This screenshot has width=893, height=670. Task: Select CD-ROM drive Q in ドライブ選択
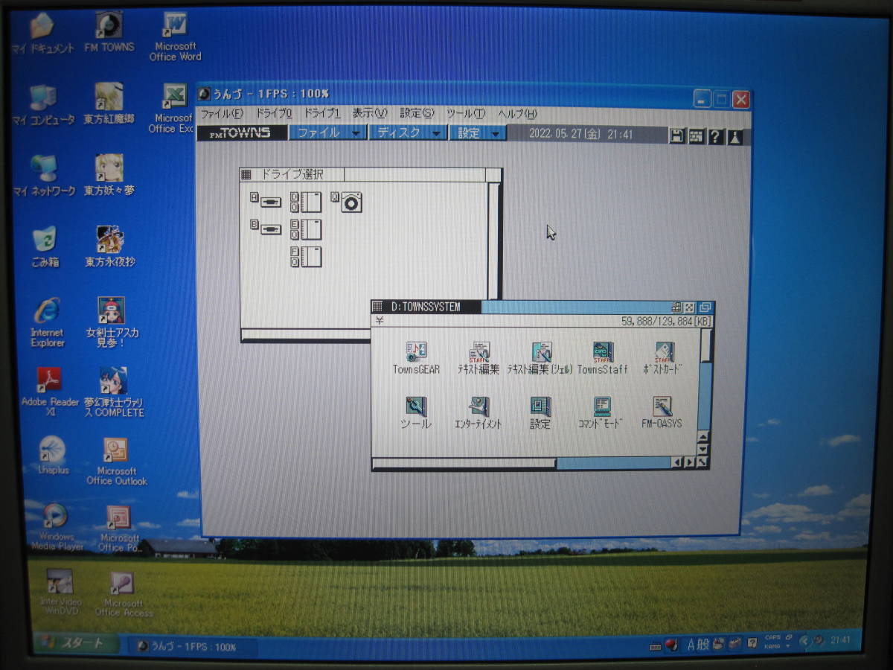pyautogui.click(x=347, y=202)
